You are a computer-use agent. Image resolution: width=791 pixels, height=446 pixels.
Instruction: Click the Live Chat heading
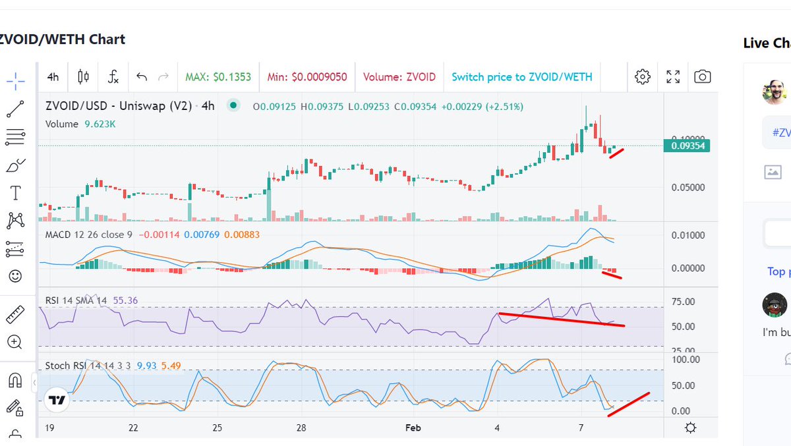click(x=767, y=43)
